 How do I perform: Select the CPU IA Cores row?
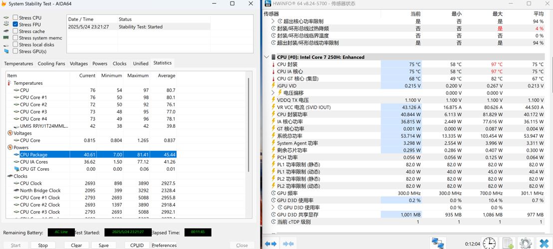click(92, 162)
